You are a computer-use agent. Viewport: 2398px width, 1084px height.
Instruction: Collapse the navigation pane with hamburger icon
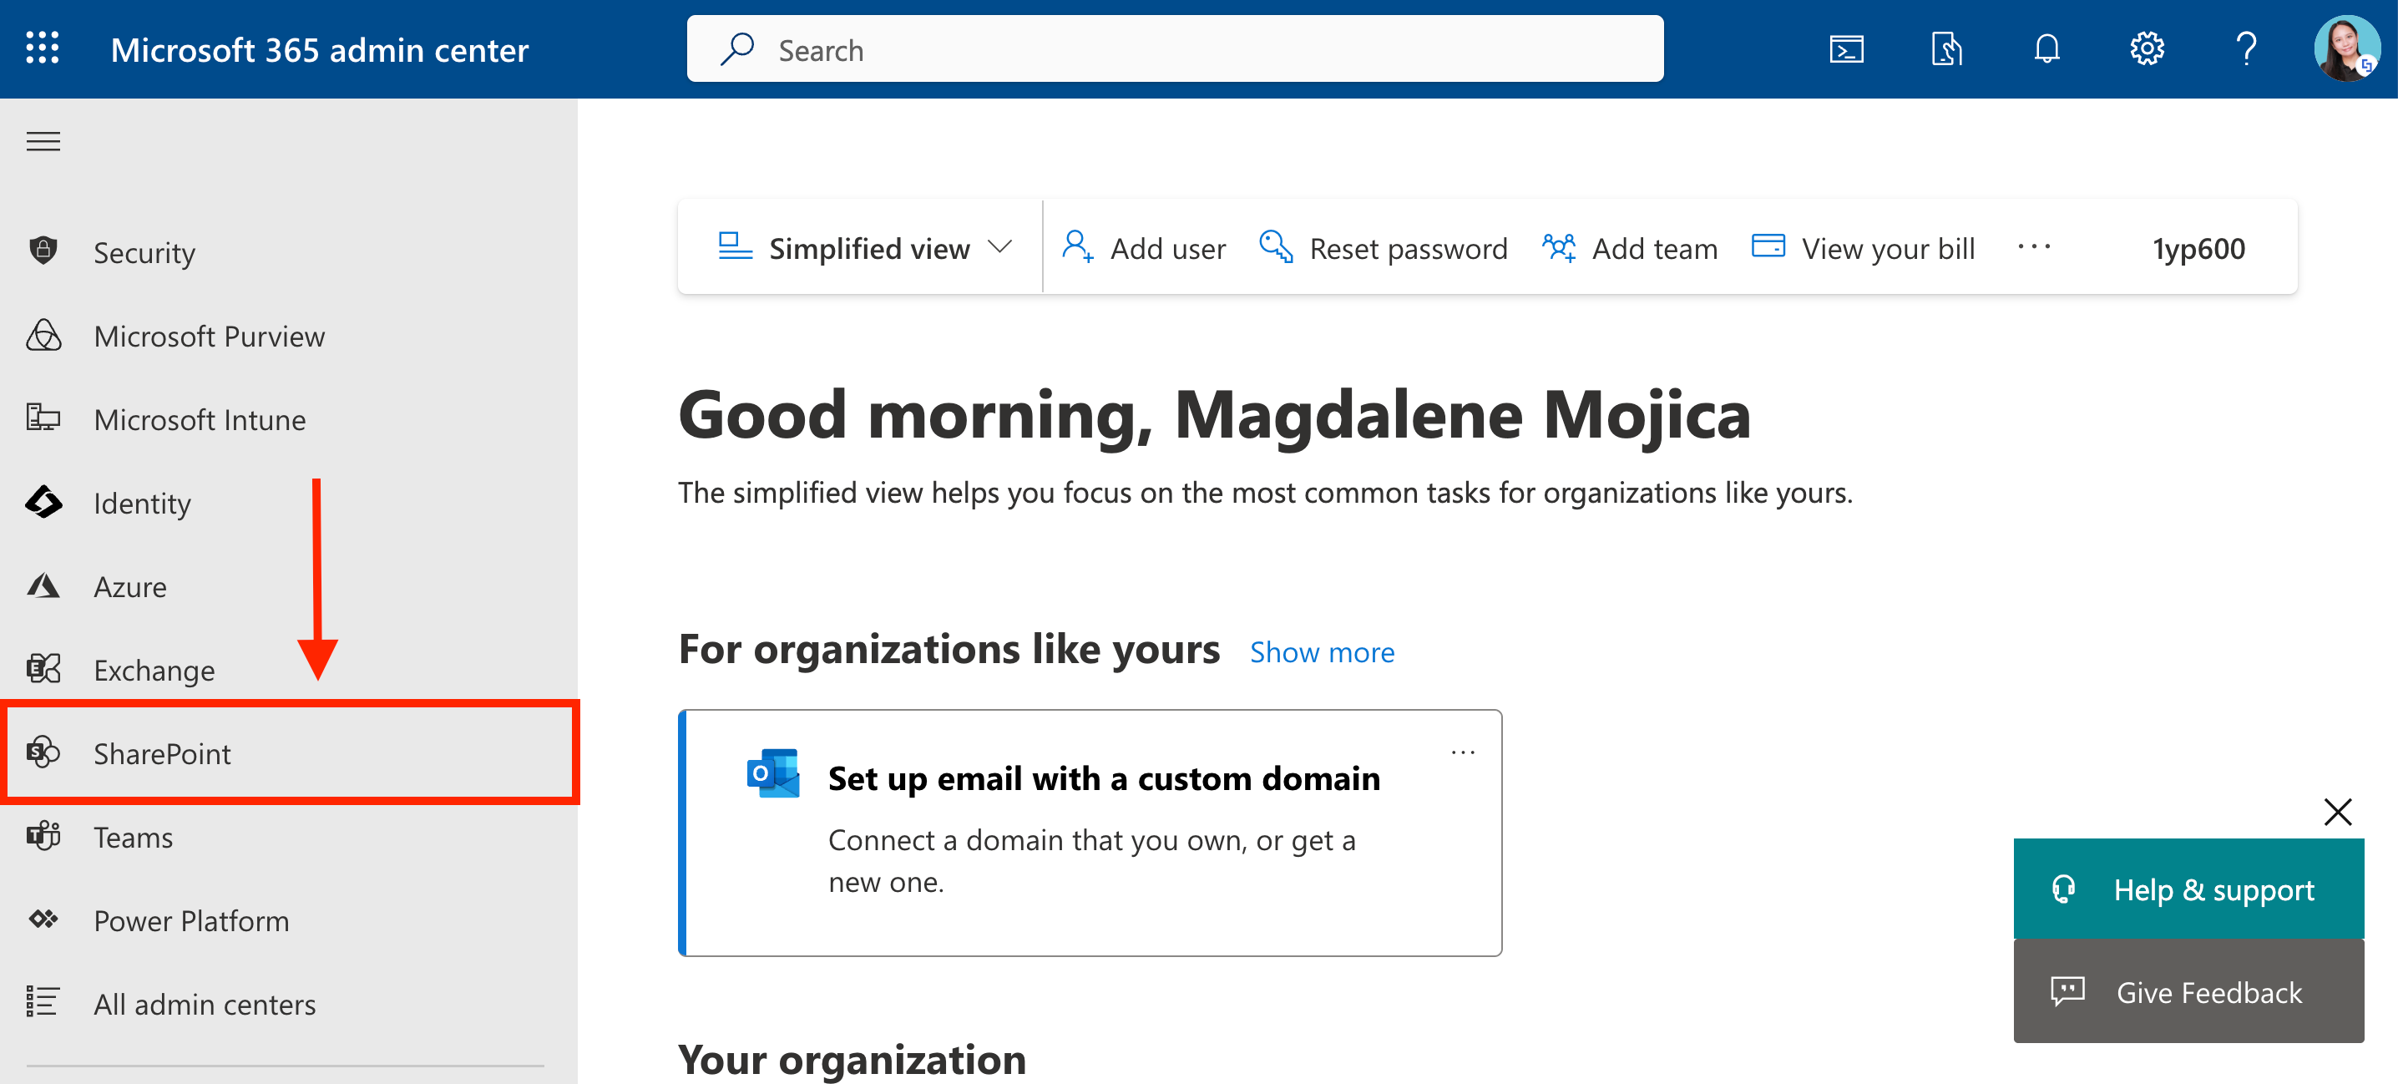point(43,140)
